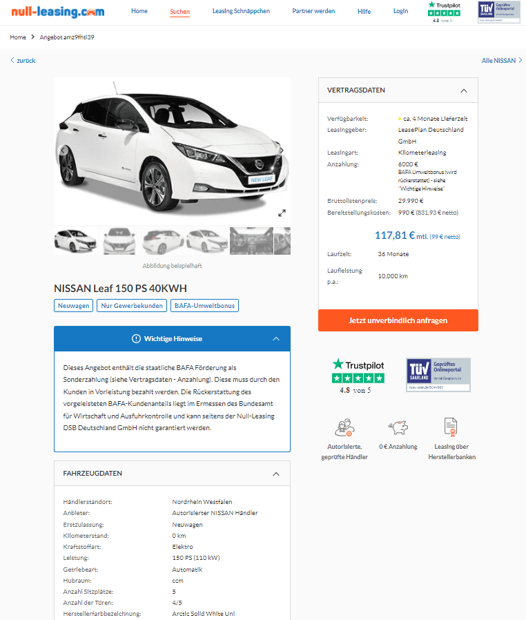Collapse the Vertragsdaten panel
Image resolution: width=526 pixels, height=620 pixels.
click(x=464, y=90)
